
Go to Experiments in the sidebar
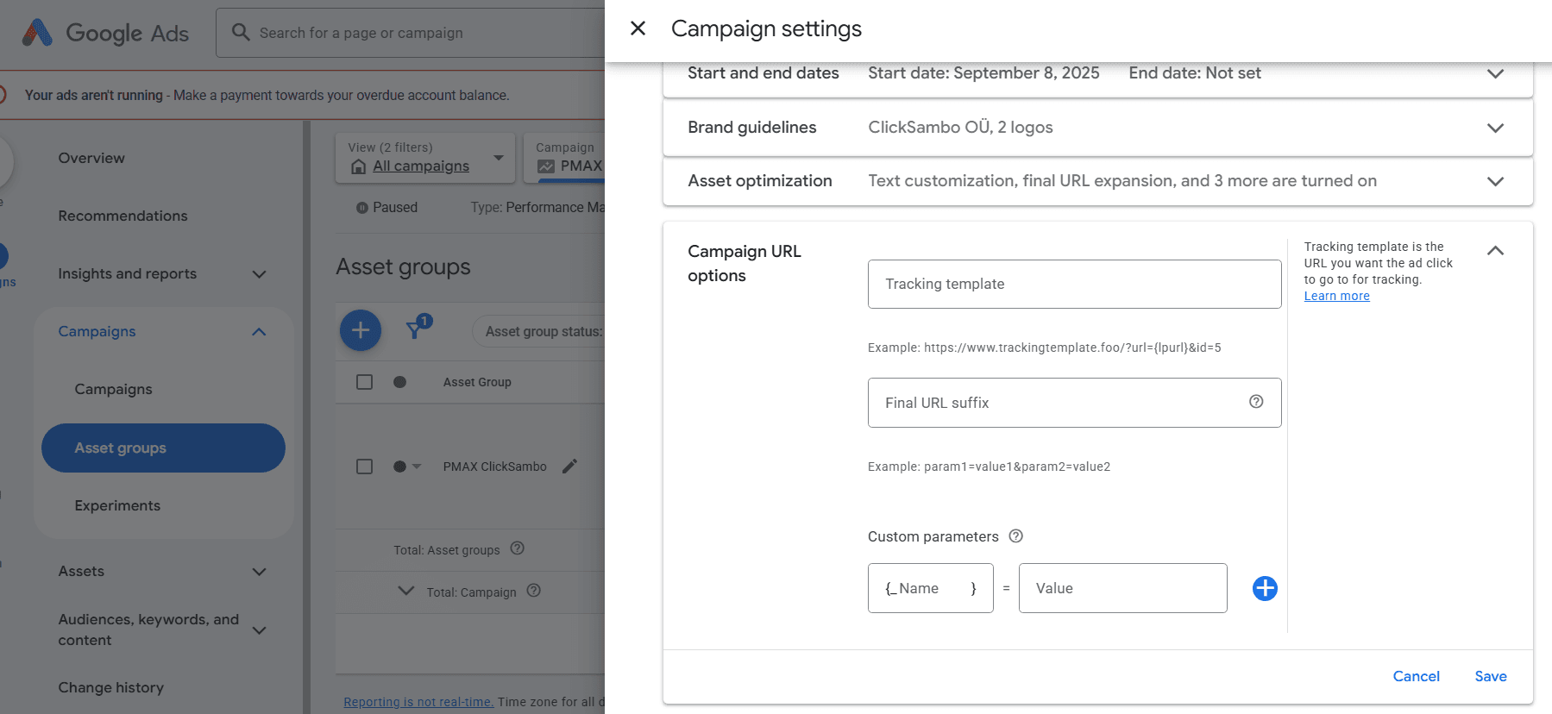coord(117,505)
